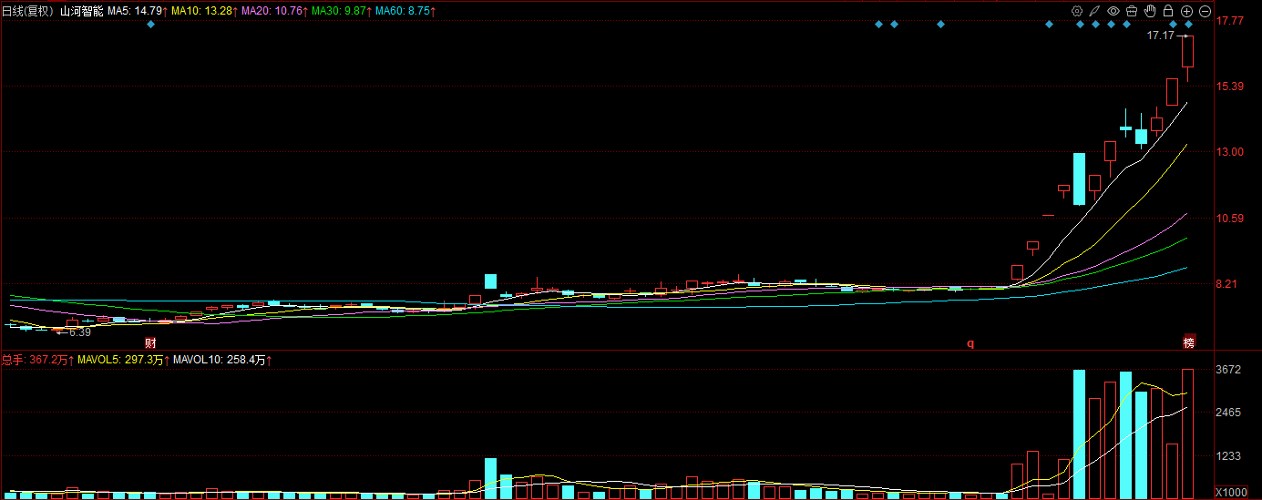Image resolution: width=1262 pixels, height=500 pixels.
Task: Click the X1000 volume unit label
Action: [1231, 493]
